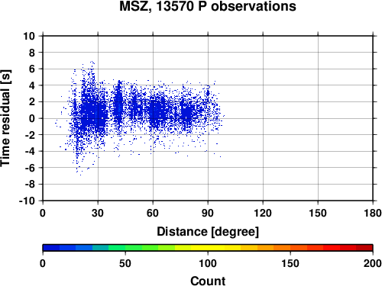Select the dark blue end of colorbar
Screen dimensions: 382x286
coord(51,248)
